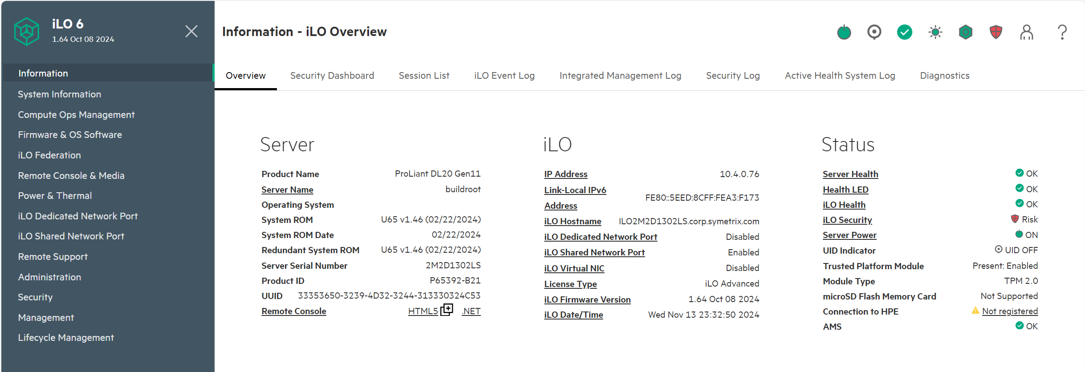This screenshot has width=1085, height=372.
Task: Click the iLO Virtual NIC link
Action: 574,268
